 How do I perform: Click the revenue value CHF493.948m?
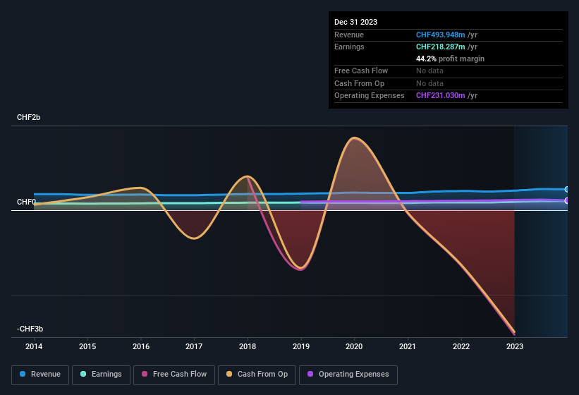(x=440, y=35)
